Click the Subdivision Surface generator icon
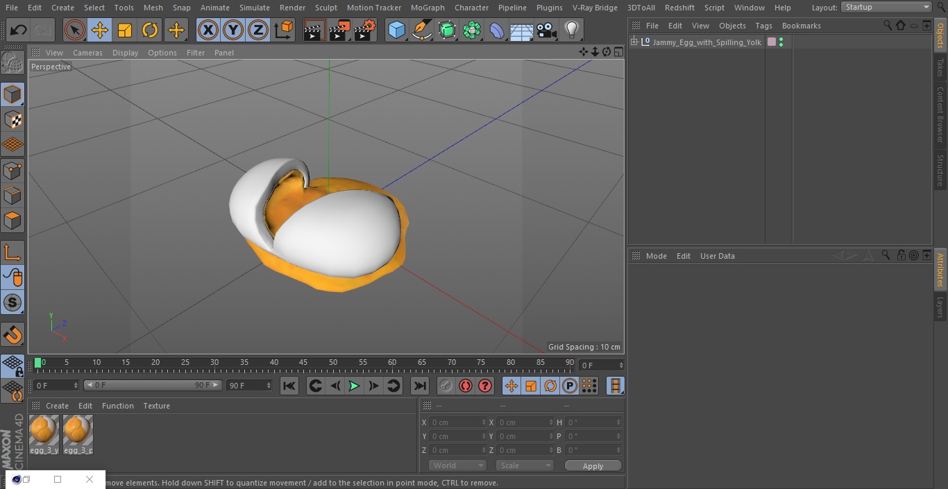 447,30
